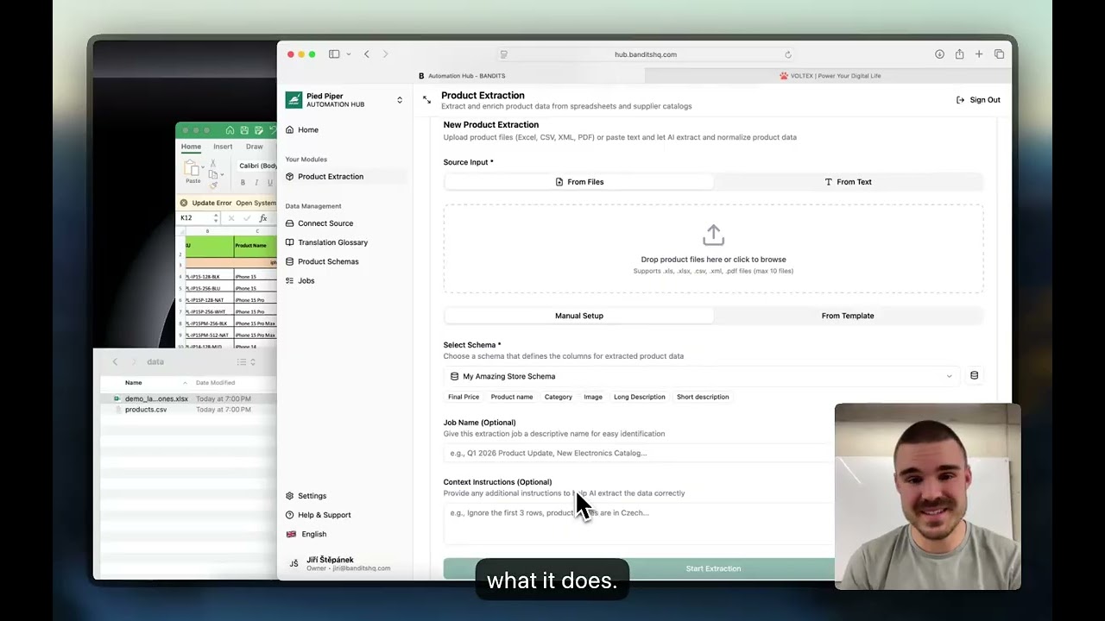Toggle the Safari sidebar button
The width and height of the screenshot is (1105, 621).
tap(334, 54)
